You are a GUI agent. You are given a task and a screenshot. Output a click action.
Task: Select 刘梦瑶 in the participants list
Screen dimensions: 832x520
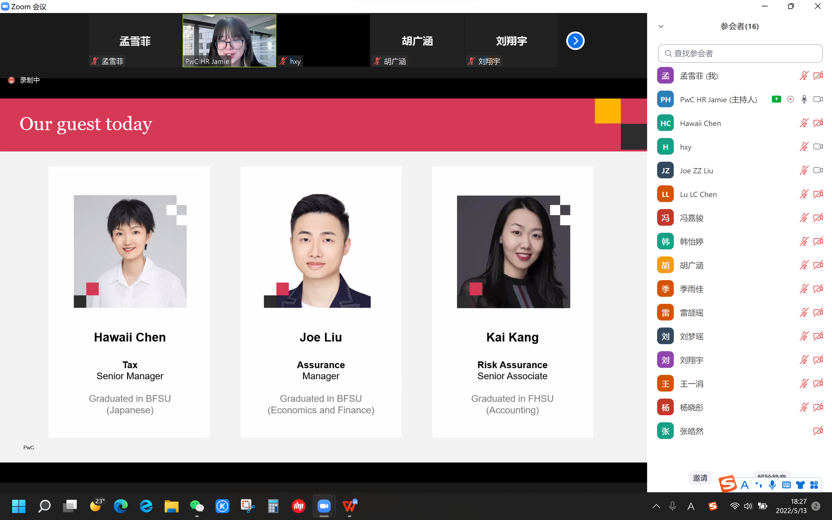point(691,336)
